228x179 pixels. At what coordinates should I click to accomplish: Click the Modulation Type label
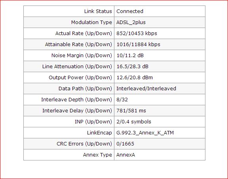pos(91,22)
